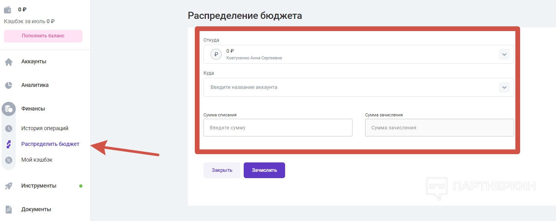
Task: Open the Аккаунты menu section
Action: (x=34, y=62)
